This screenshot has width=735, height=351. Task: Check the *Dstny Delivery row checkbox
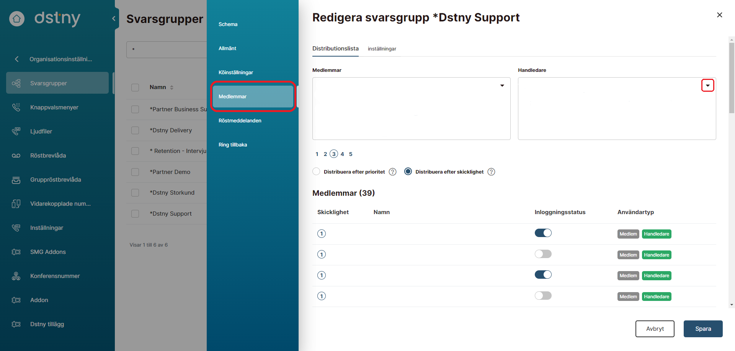135,130
